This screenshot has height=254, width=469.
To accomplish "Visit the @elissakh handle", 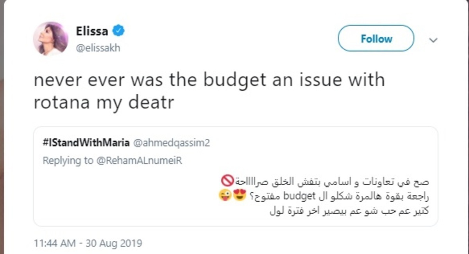I will pos(98,48).
